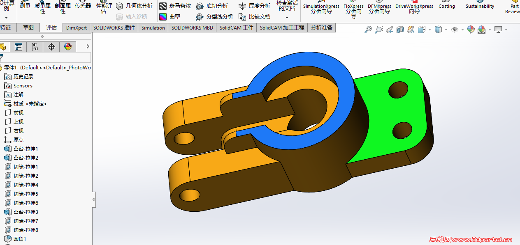Switch to the Simulation tab
The image size is (520, 245).
153,27
